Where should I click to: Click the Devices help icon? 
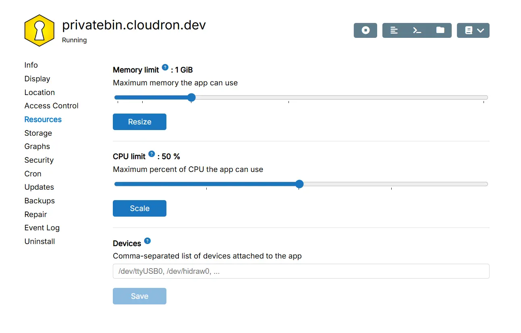point(147,241)
